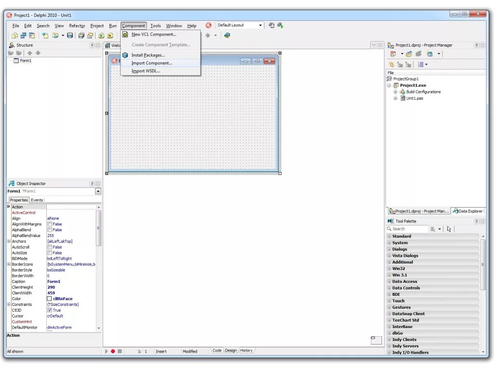Click the red record macro button

coord(113,351)
